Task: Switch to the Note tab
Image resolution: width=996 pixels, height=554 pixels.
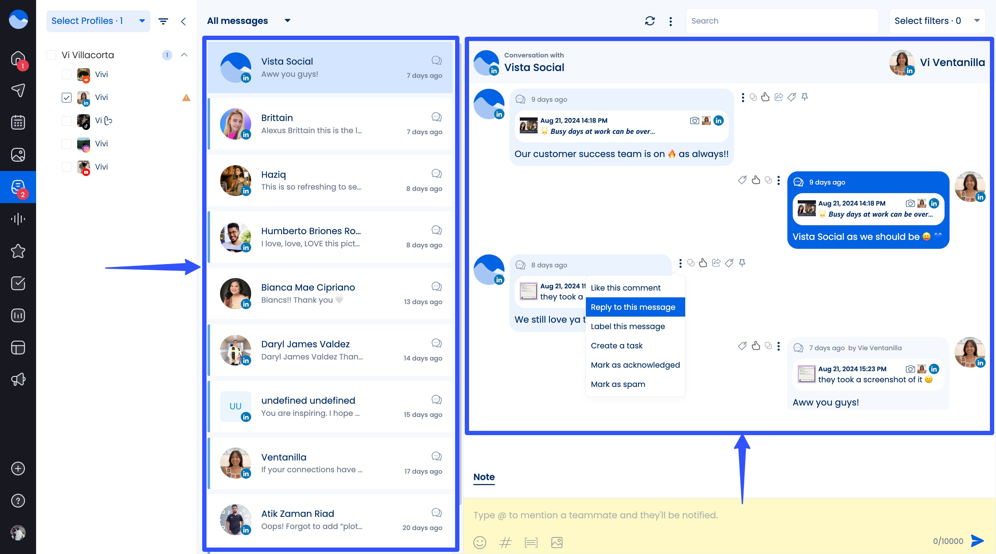Action: 484,477
